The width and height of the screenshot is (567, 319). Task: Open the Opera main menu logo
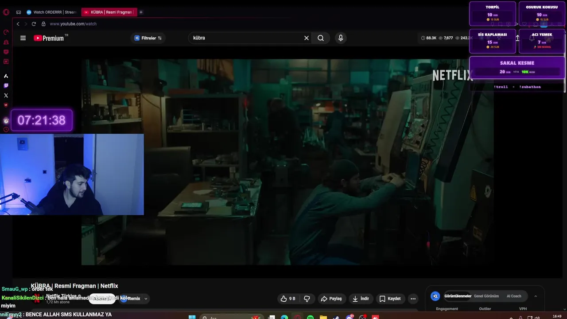coord(6,12)
